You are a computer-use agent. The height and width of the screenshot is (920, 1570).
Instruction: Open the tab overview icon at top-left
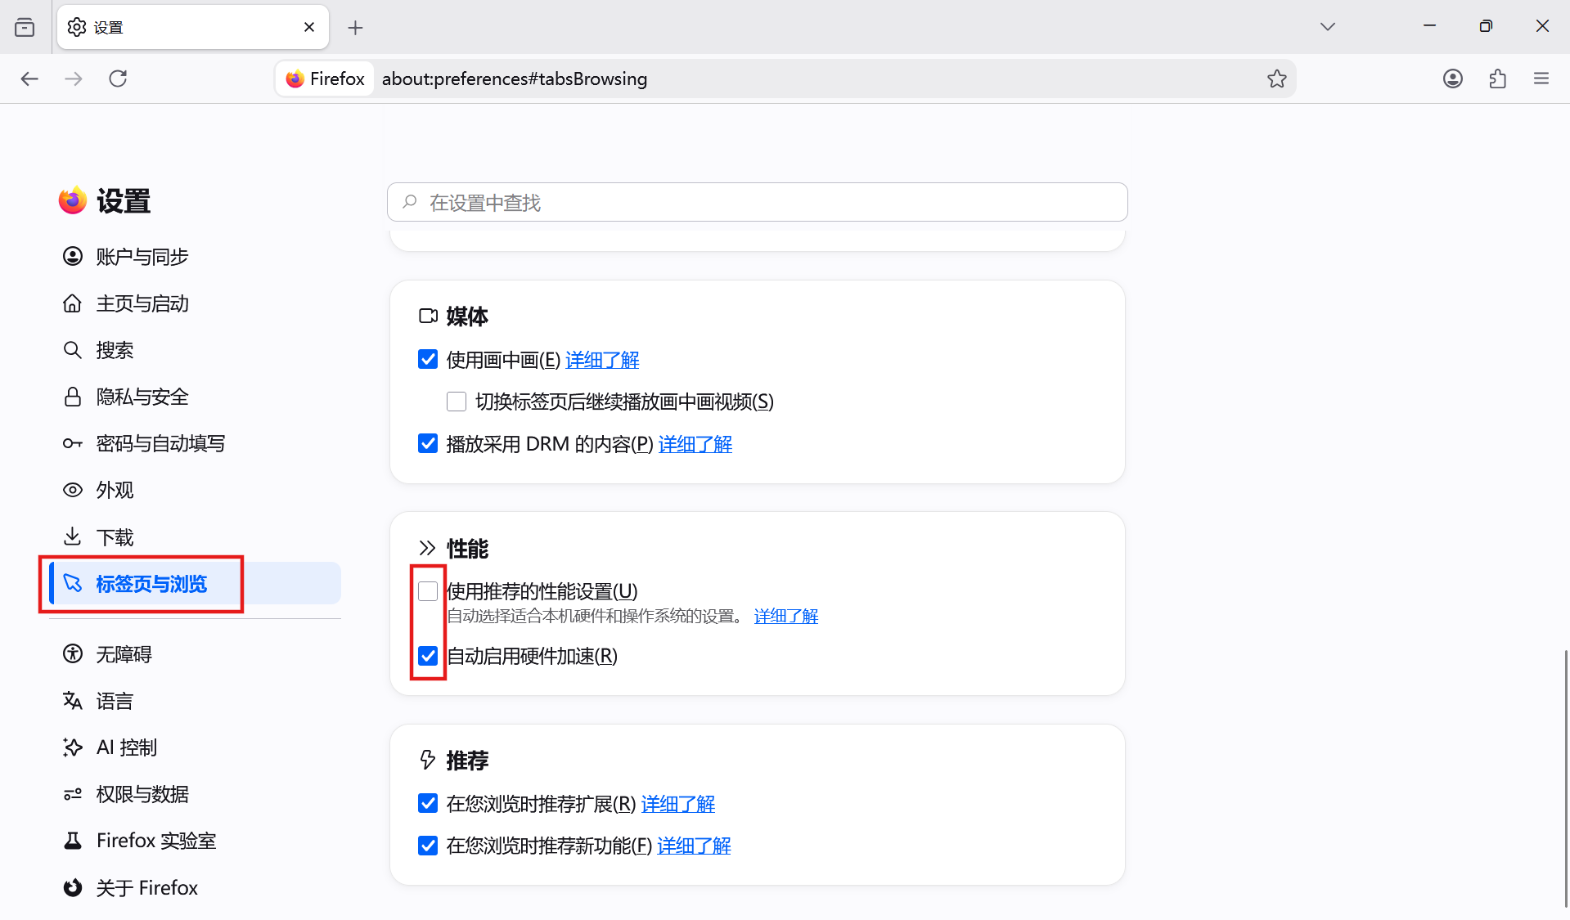(25, 27)
